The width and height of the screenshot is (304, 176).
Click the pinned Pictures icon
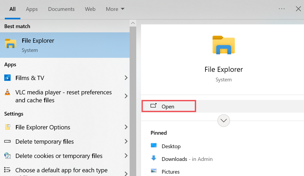(x=153, y=171)
